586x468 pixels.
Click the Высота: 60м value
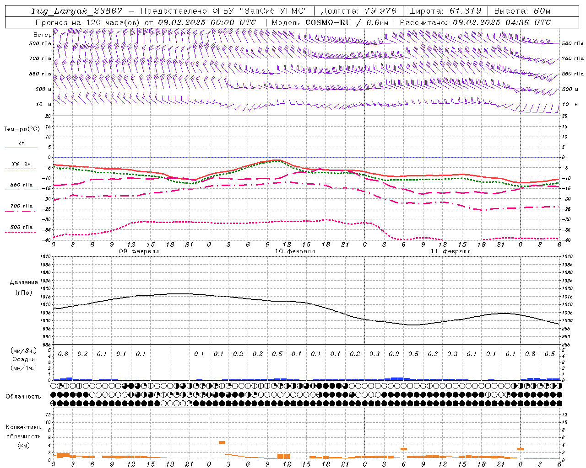click(x=522, y=11)
